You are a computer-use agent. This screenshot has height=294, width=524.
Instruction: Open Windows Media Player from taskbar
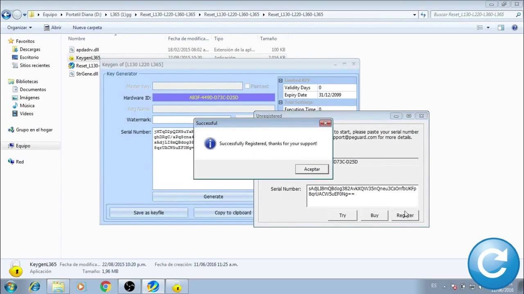tap(82, 287)
